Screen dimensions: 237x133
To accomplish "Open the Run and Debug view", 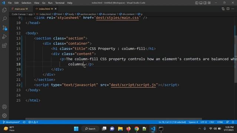I will click(4, 37).
